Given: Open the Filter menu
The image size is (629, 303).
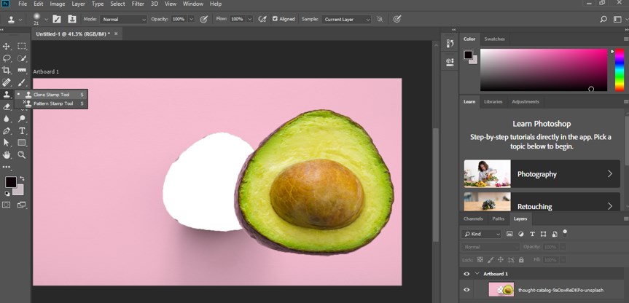Looking at the screenshot, I should [138, 4].
